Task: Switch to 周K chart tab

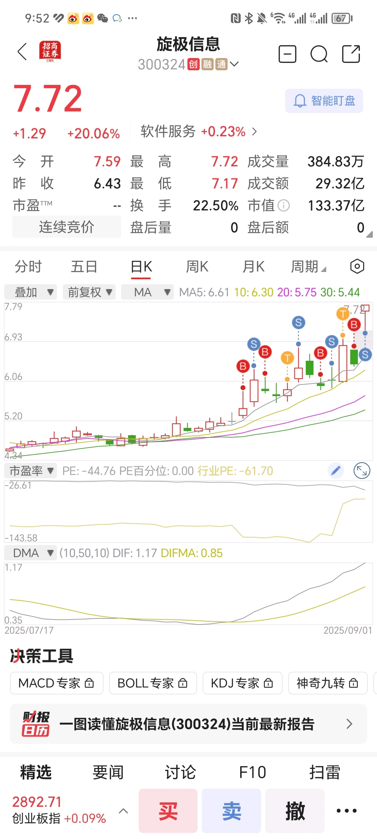Action: point(197,267)
